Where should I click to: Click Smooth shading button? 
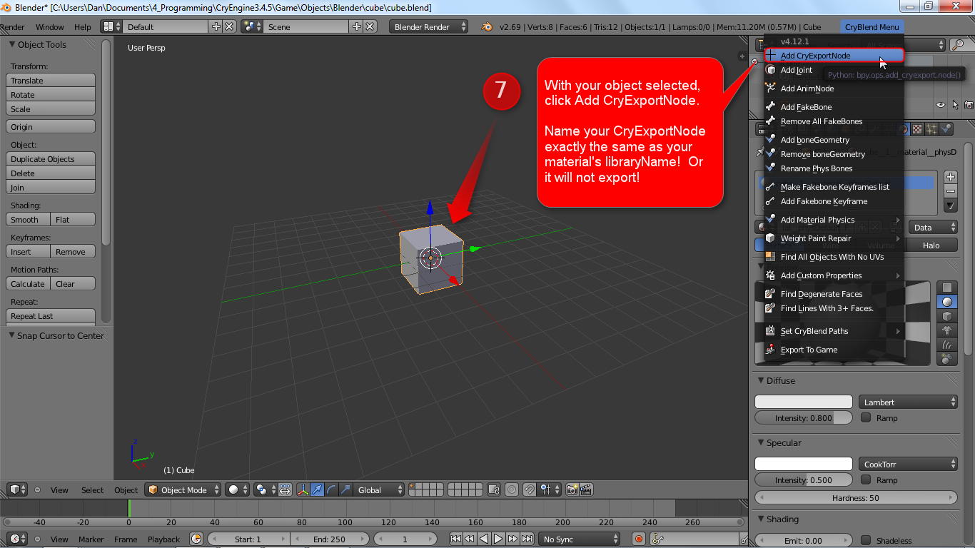[x=28, y=220]
